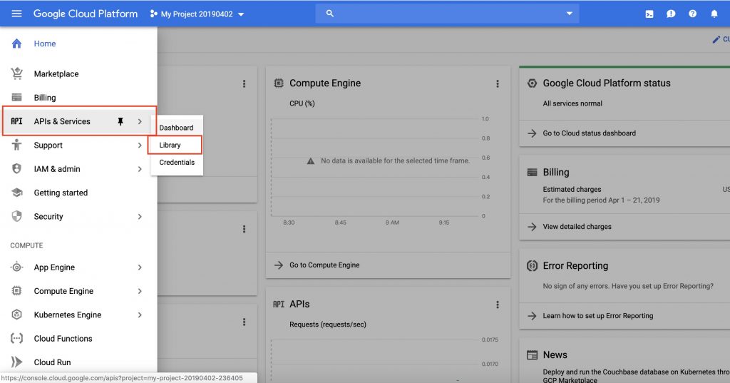
Task: Open options menu on the card left of Compute Engine
Action: [x=244, y=83]
